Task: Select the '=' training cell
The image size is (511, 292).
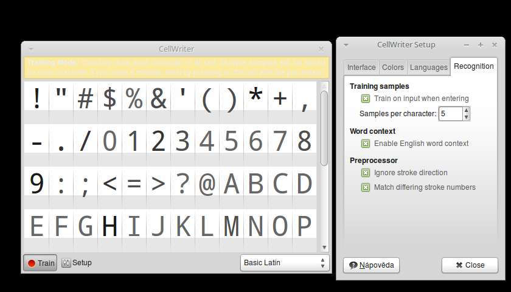Action: pyautogui.click(x=134, y=187)
